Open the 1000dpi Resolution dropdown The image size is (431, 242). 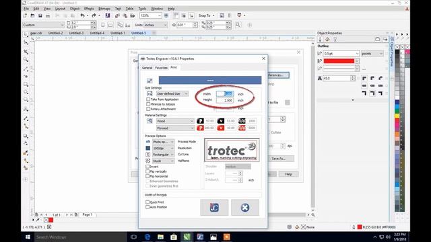pyautogui.click(x=163, y=148)
